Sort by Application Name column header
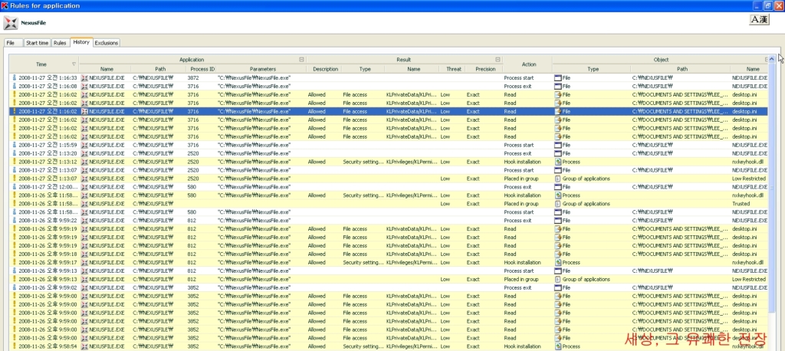This screenshot has width=785, height=351. (107, 69)
